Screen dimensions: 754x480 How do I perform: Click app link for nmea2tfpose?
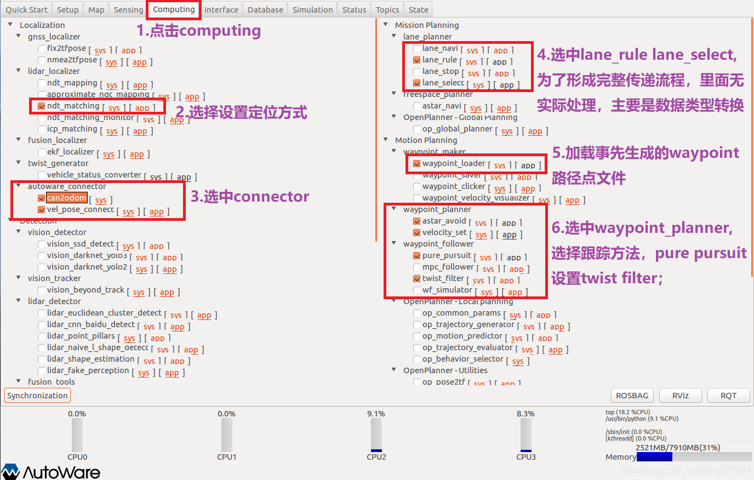(x=139, y=62)
